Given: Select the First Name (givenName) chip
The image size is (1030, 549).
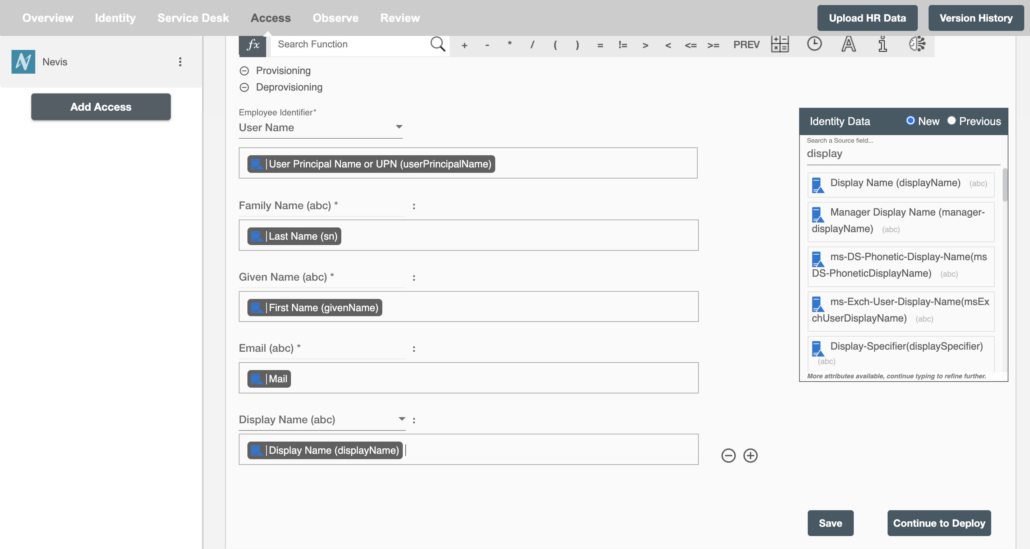Looking at the screenshot, I should click(x=315, y=308).
